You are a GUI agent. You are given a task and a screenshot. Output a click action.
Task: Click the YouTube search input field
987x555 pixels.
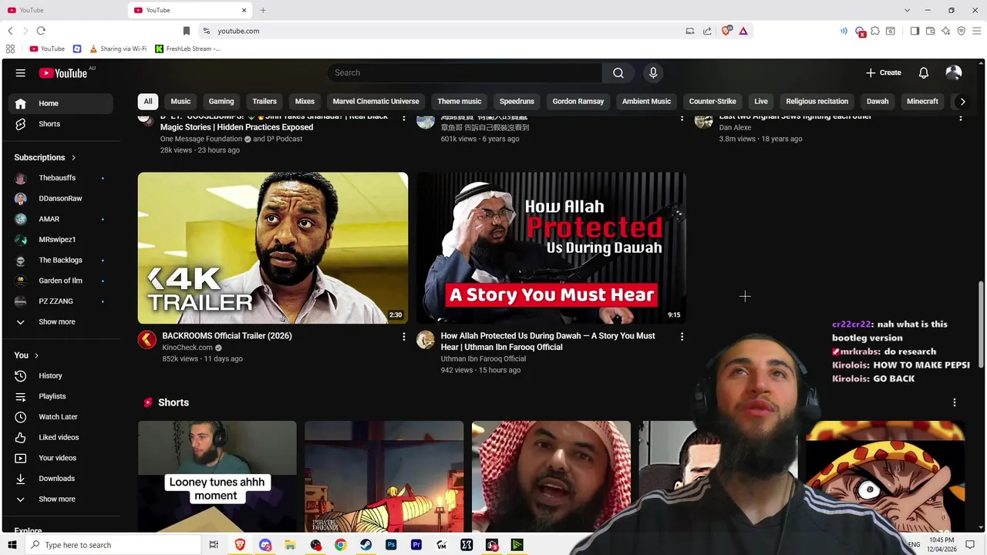[x=465, y=72]
